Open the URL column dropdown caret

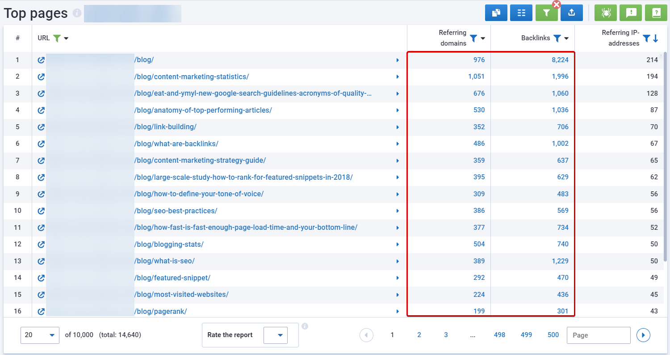click(66, 38)
